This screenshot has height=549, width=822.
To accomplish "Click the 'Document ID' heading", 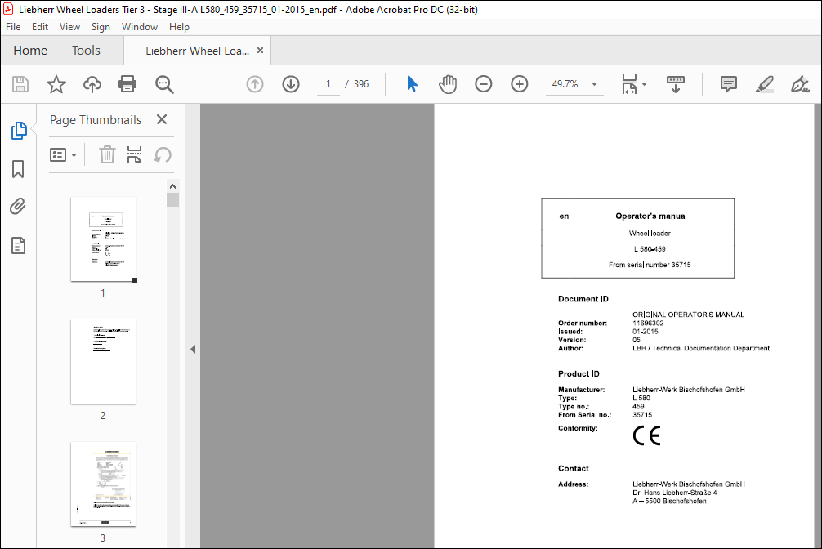I will click(x=583, y=299).
